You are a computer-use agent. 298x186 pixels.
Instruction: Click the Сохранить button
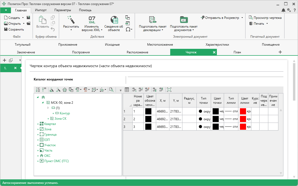pos(14,29)
